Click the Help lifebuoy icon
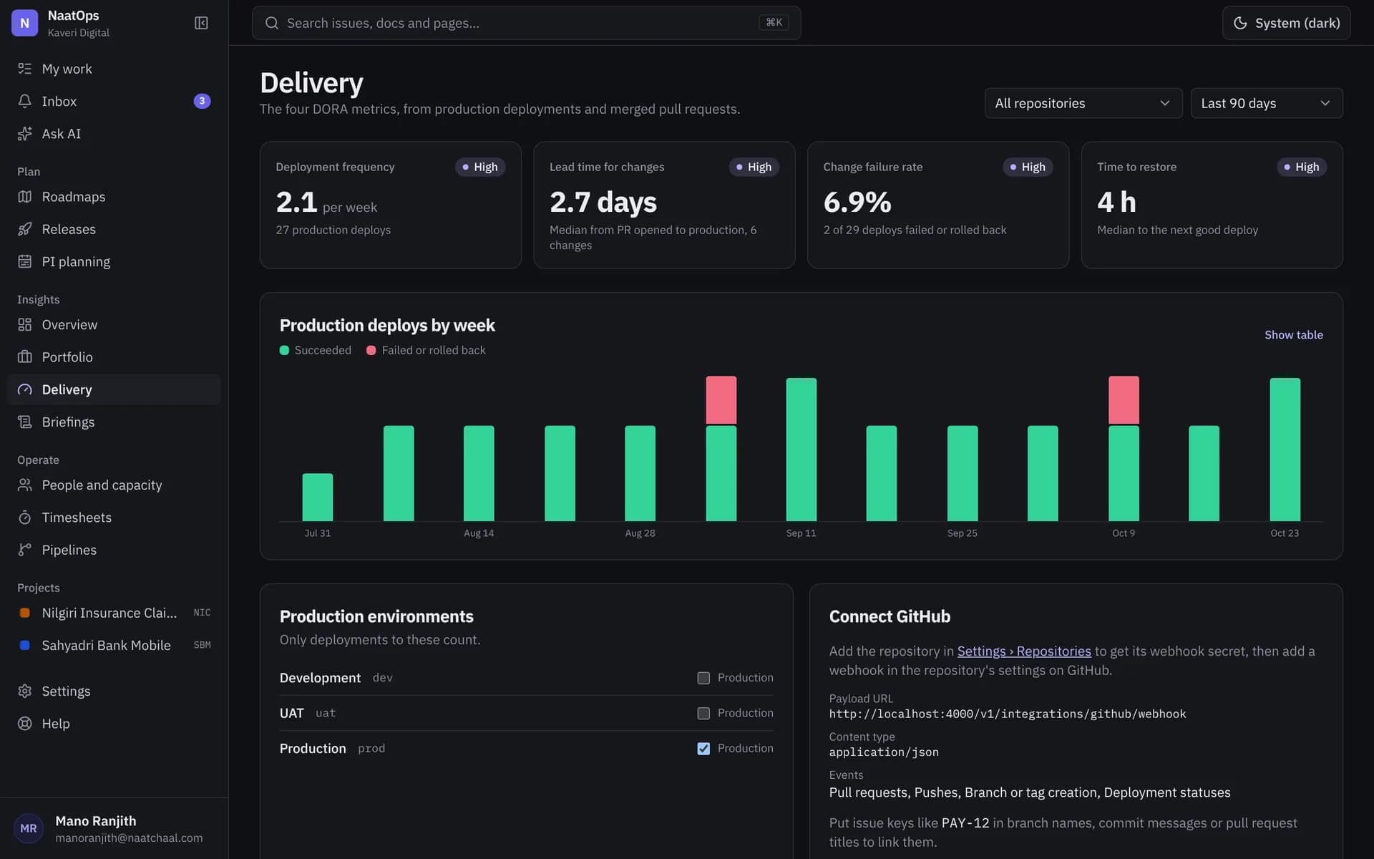 click(x=25, y=723)
